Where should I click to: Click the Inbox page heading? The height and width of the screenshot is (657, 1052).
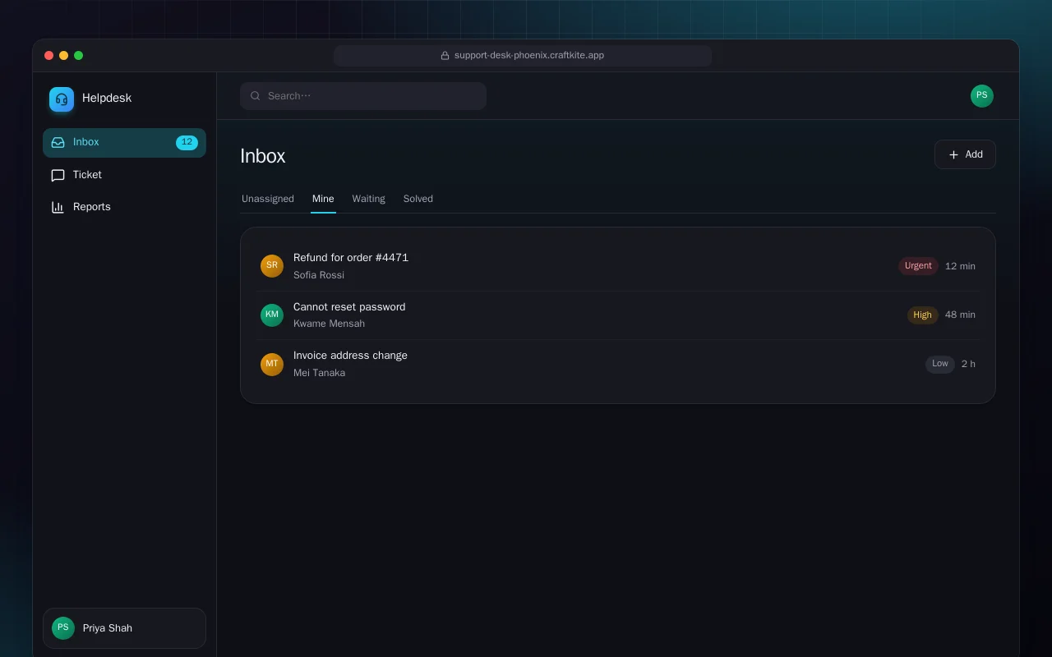pos(263,156)
